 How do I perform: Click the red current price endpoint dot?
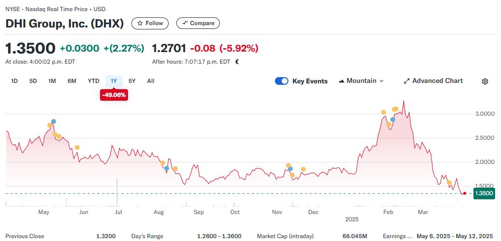[x=465, y=193]
